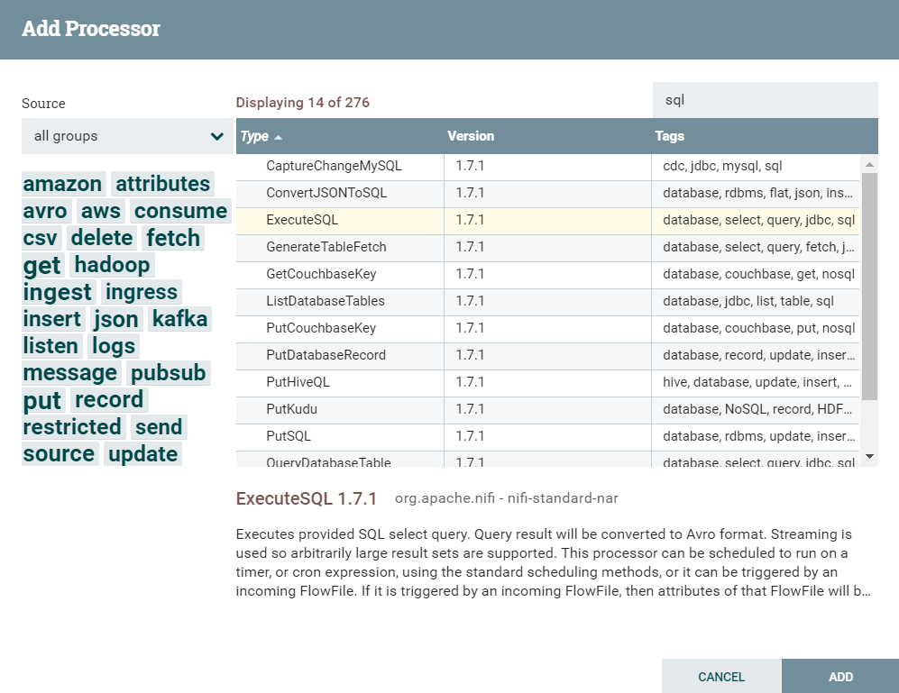Click the Version column header
This screenshot has height=693, width=899.
point(471,136)
